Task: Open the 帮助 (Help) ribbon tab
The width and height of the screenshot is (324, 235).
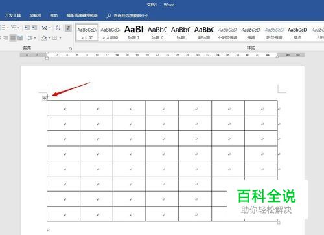Action: (54, 15)
